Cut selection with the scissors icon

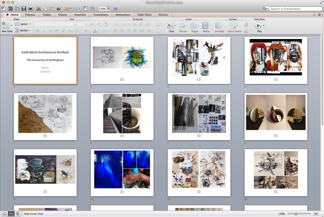pos(39,9)
